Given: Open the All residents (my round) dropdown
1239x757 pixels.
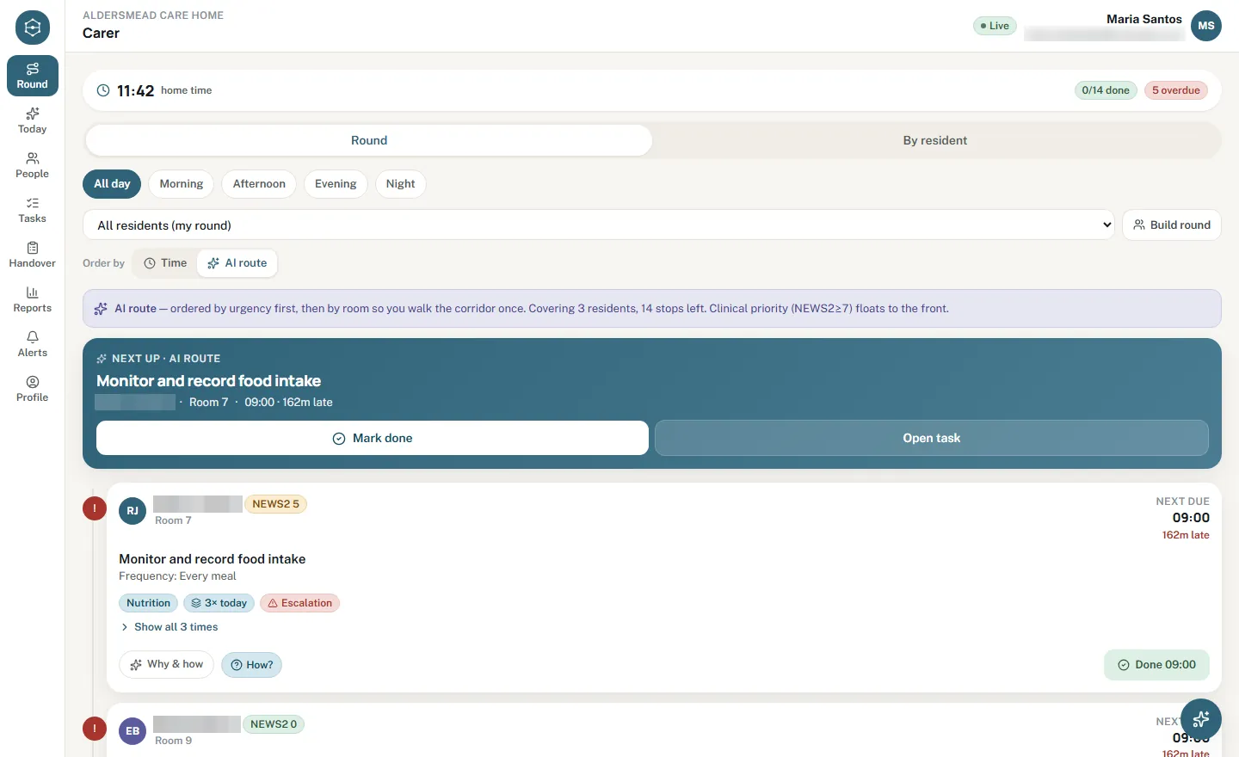Looking at the screenshot, I should [599, 225].
